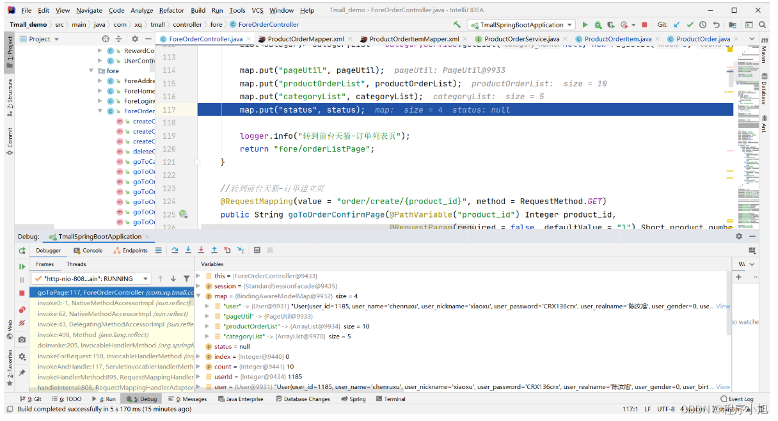
Task: Click the Search Everywhere magnifier icon
Action: click(x=763, y=25)
